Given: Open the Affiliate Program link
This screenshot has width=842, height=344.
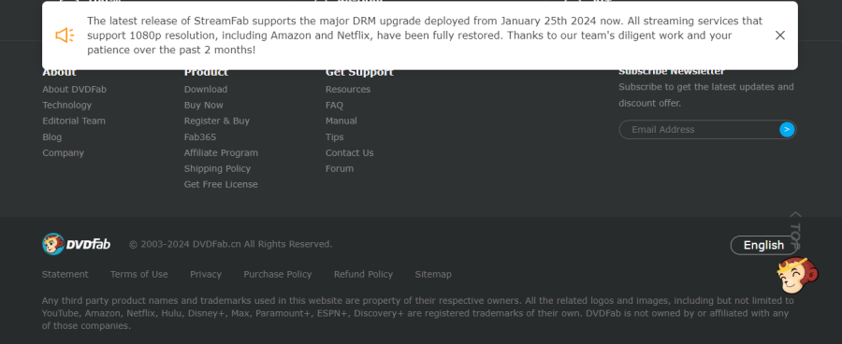Looking at the screenshot, I should coord(221,153).
